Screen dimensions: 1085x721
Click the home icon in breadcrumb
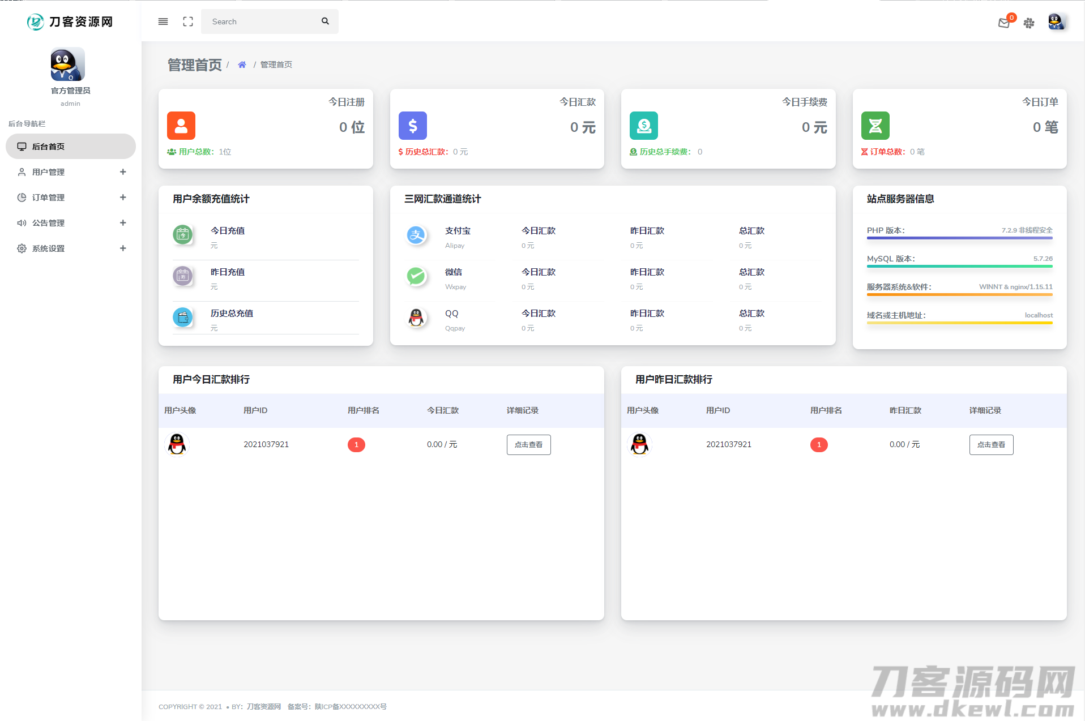pos(242,65)
